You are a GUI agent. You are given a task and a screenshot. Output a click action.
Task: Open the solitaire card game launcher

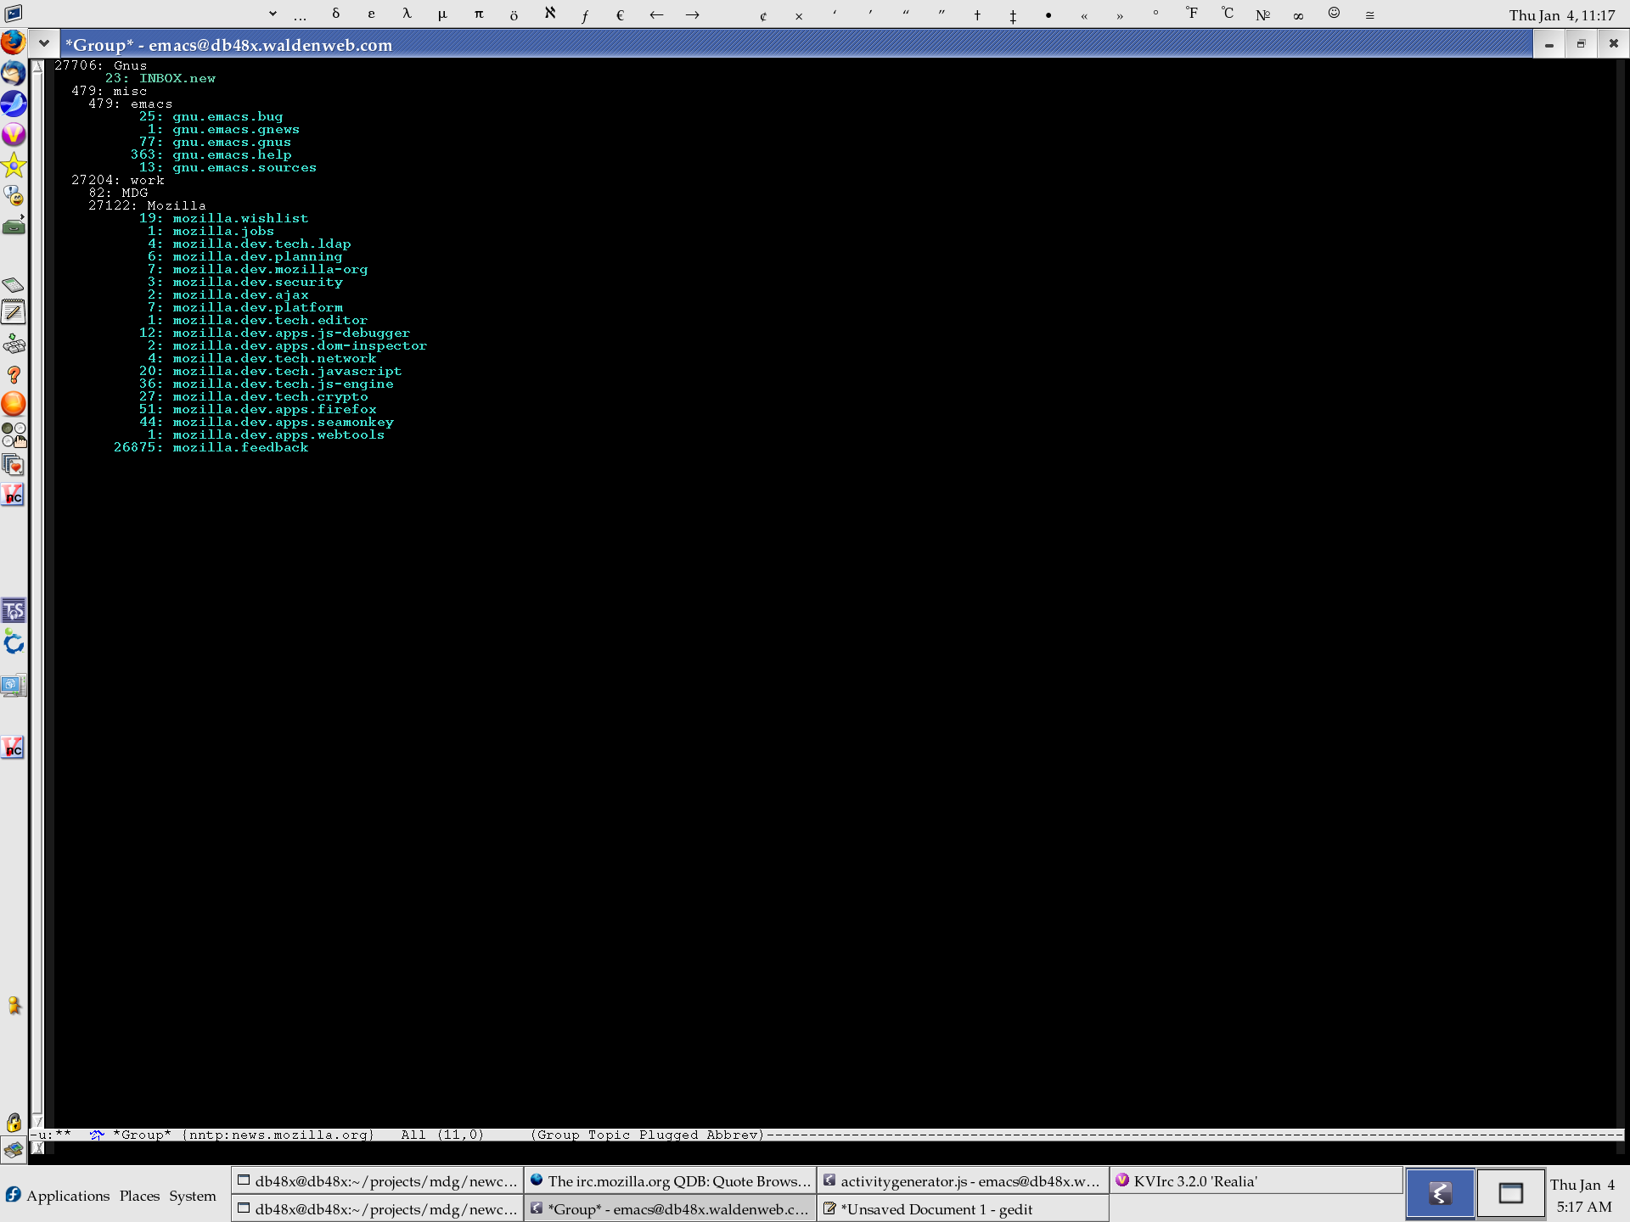[14, 465]
